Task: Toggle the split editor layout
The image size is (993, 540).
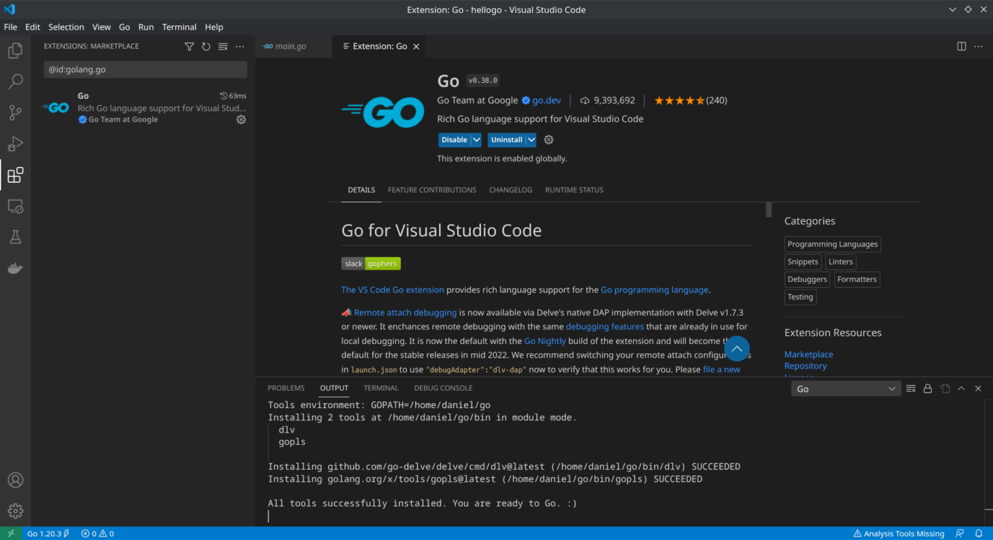Action: click(961, 46)
